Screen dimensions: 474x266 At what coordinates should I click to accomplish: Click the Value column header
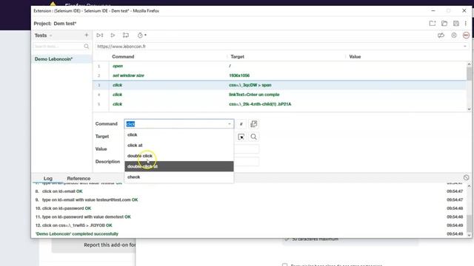tap(355, 57)
